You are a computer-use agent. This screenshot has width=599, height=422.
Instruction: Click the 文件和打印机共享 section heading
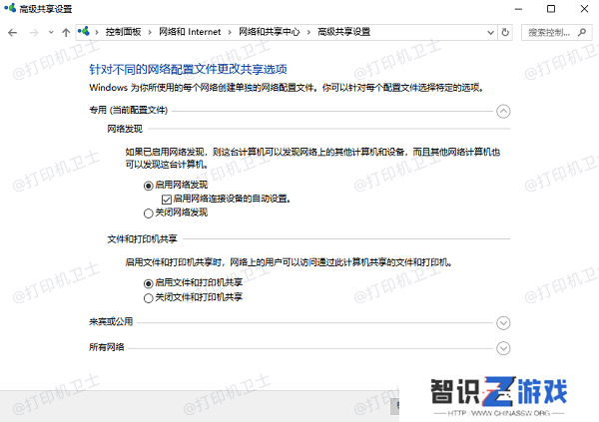(142, 239)
